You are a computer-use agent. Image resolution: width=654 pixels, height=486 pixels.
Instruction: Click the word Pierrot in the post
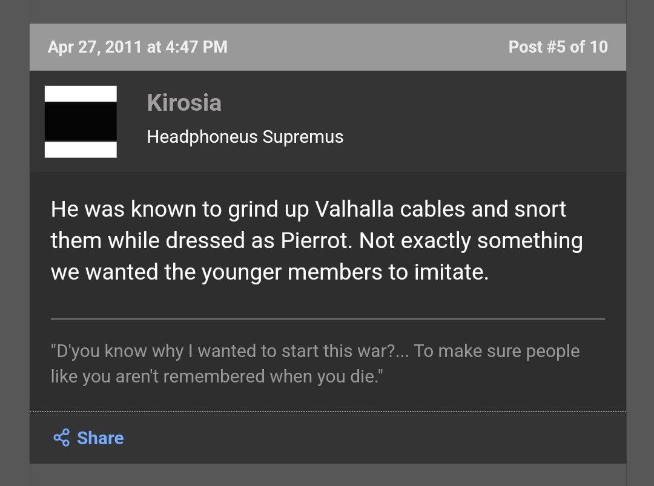click(x=315, y=240)
